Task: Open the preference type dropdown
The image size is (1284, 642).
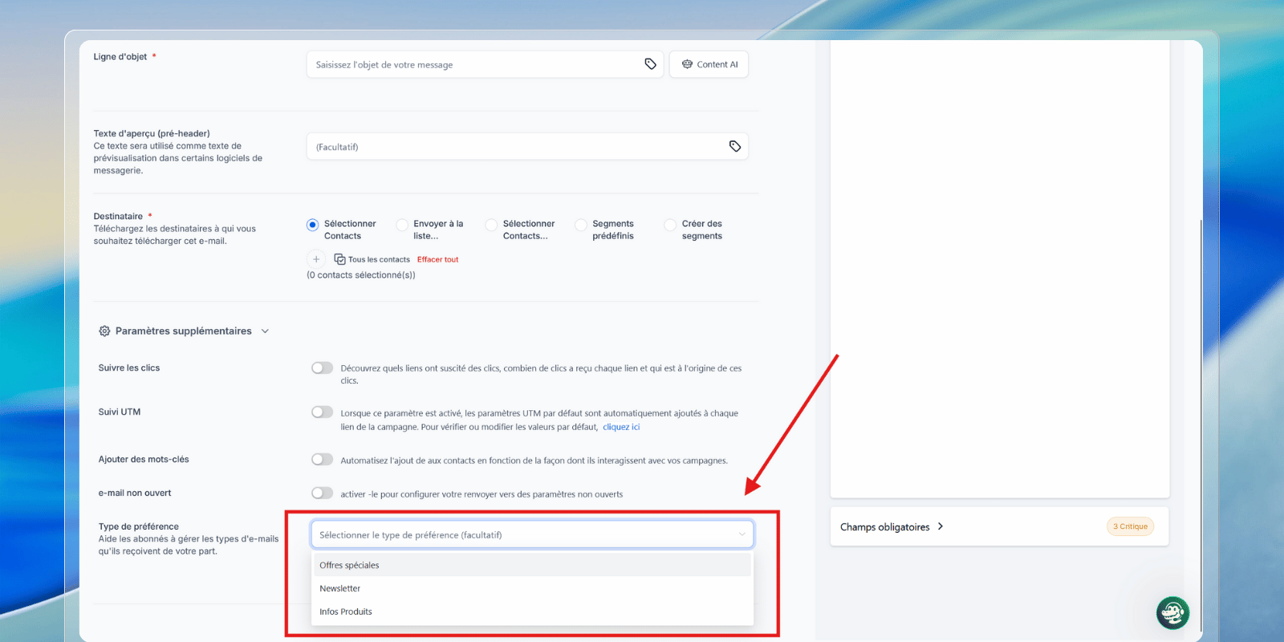Action: tap(531, 534)
